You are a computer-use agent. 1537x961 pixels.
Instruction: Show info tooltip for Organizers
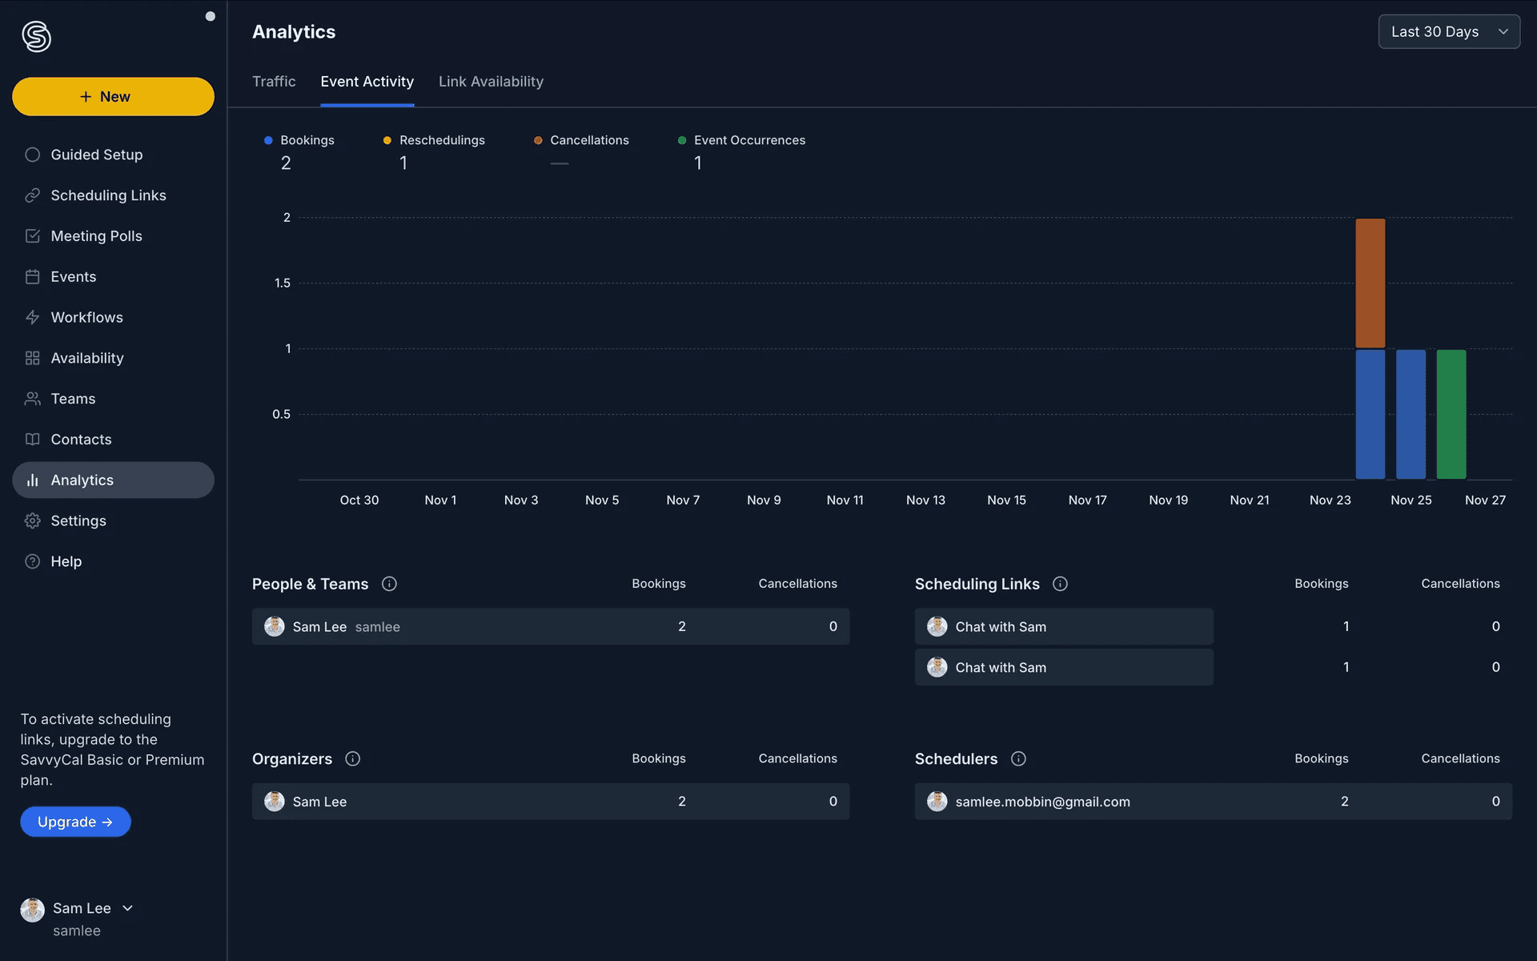352,758
